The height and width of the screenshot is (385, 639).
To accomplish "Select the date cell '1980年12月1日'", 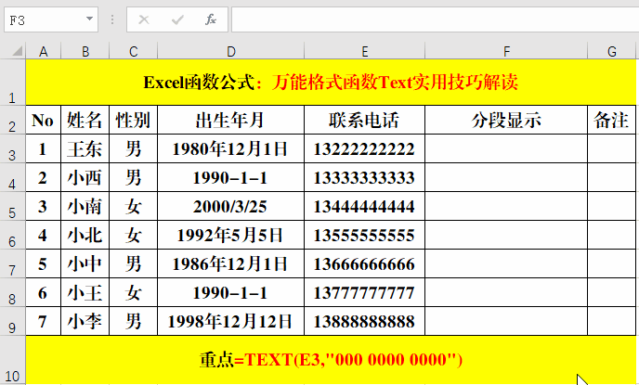I will [x=230, y=149].
